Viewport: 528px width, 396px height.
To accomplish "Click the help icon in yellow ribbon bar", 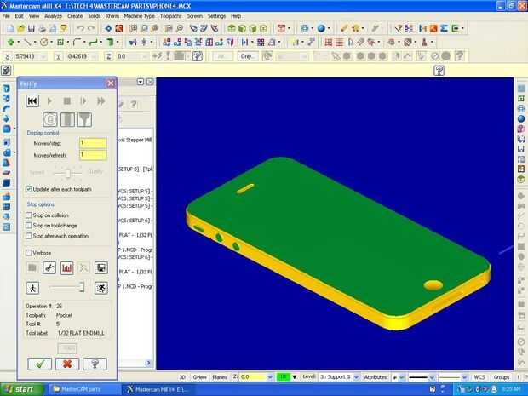I will [x=439, y=71].
